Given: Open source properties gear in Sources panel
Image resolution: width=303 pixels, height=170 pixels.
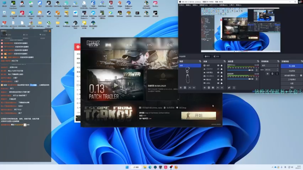Looking at the screenshot, I should coord(213,88).
